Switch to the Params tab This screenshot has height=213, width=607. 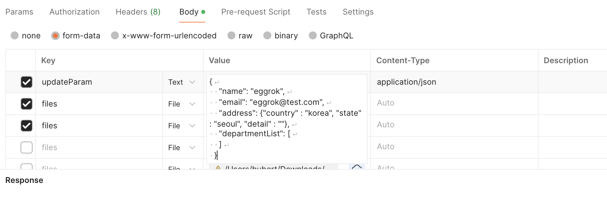point(19,12)
